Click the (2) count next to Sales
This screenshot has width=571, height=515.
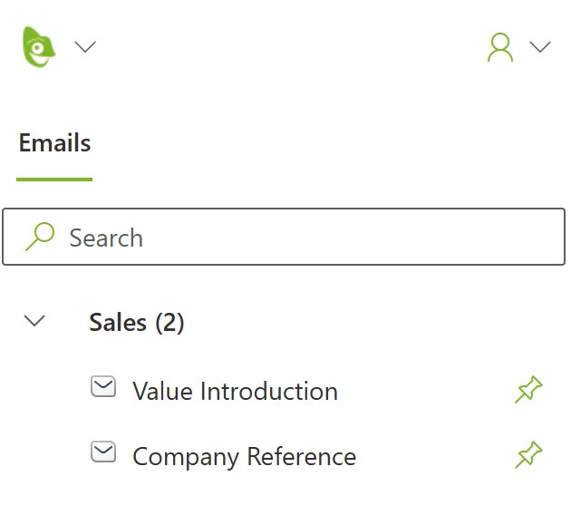pyautogui.click(x=169, y=323)
